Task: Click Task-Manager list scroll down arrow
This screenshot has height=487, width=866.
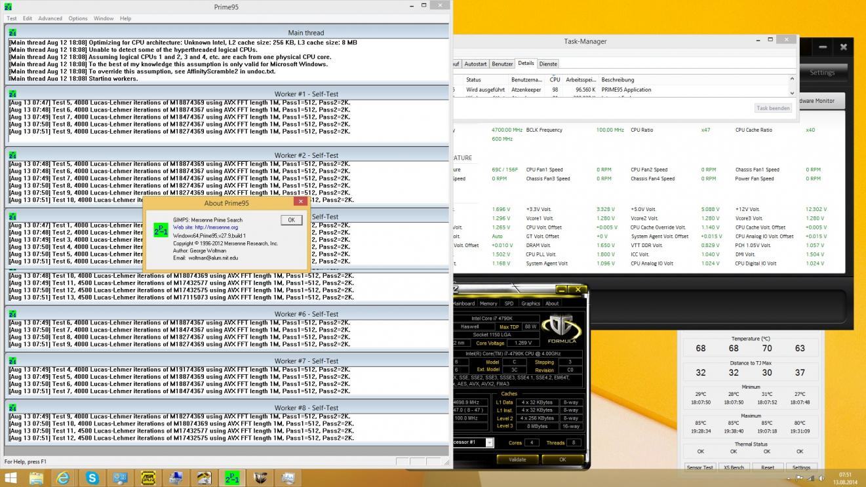Action: (x=792, y=94)
